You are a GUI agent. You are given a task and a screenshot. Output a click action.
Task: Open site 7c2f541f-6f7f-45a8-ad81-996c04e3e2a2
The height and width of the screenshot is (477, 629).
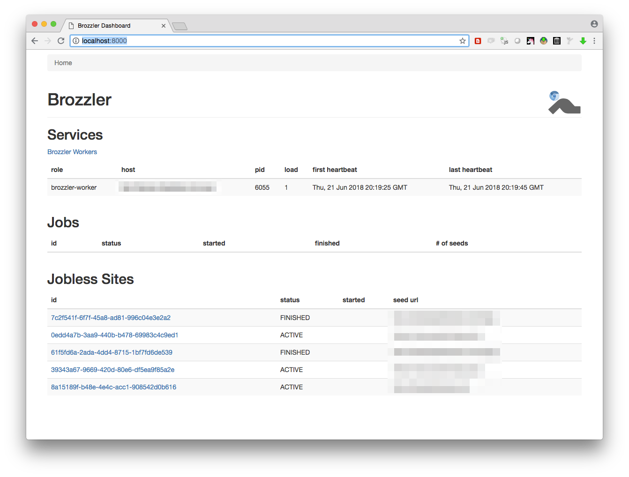coord(111,318)
